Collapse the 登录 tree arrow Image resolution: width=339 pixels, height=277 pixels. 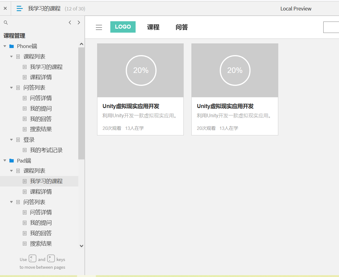tap(11, 140)
